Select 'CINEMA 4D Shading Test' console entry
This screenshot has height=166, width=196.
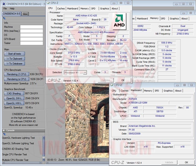(x=15, y=149)
